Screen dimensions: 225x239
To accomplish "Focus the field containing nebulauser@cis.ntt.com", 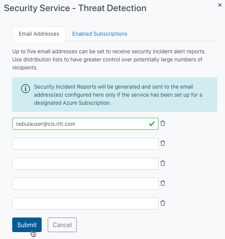I will click(85, 124).
